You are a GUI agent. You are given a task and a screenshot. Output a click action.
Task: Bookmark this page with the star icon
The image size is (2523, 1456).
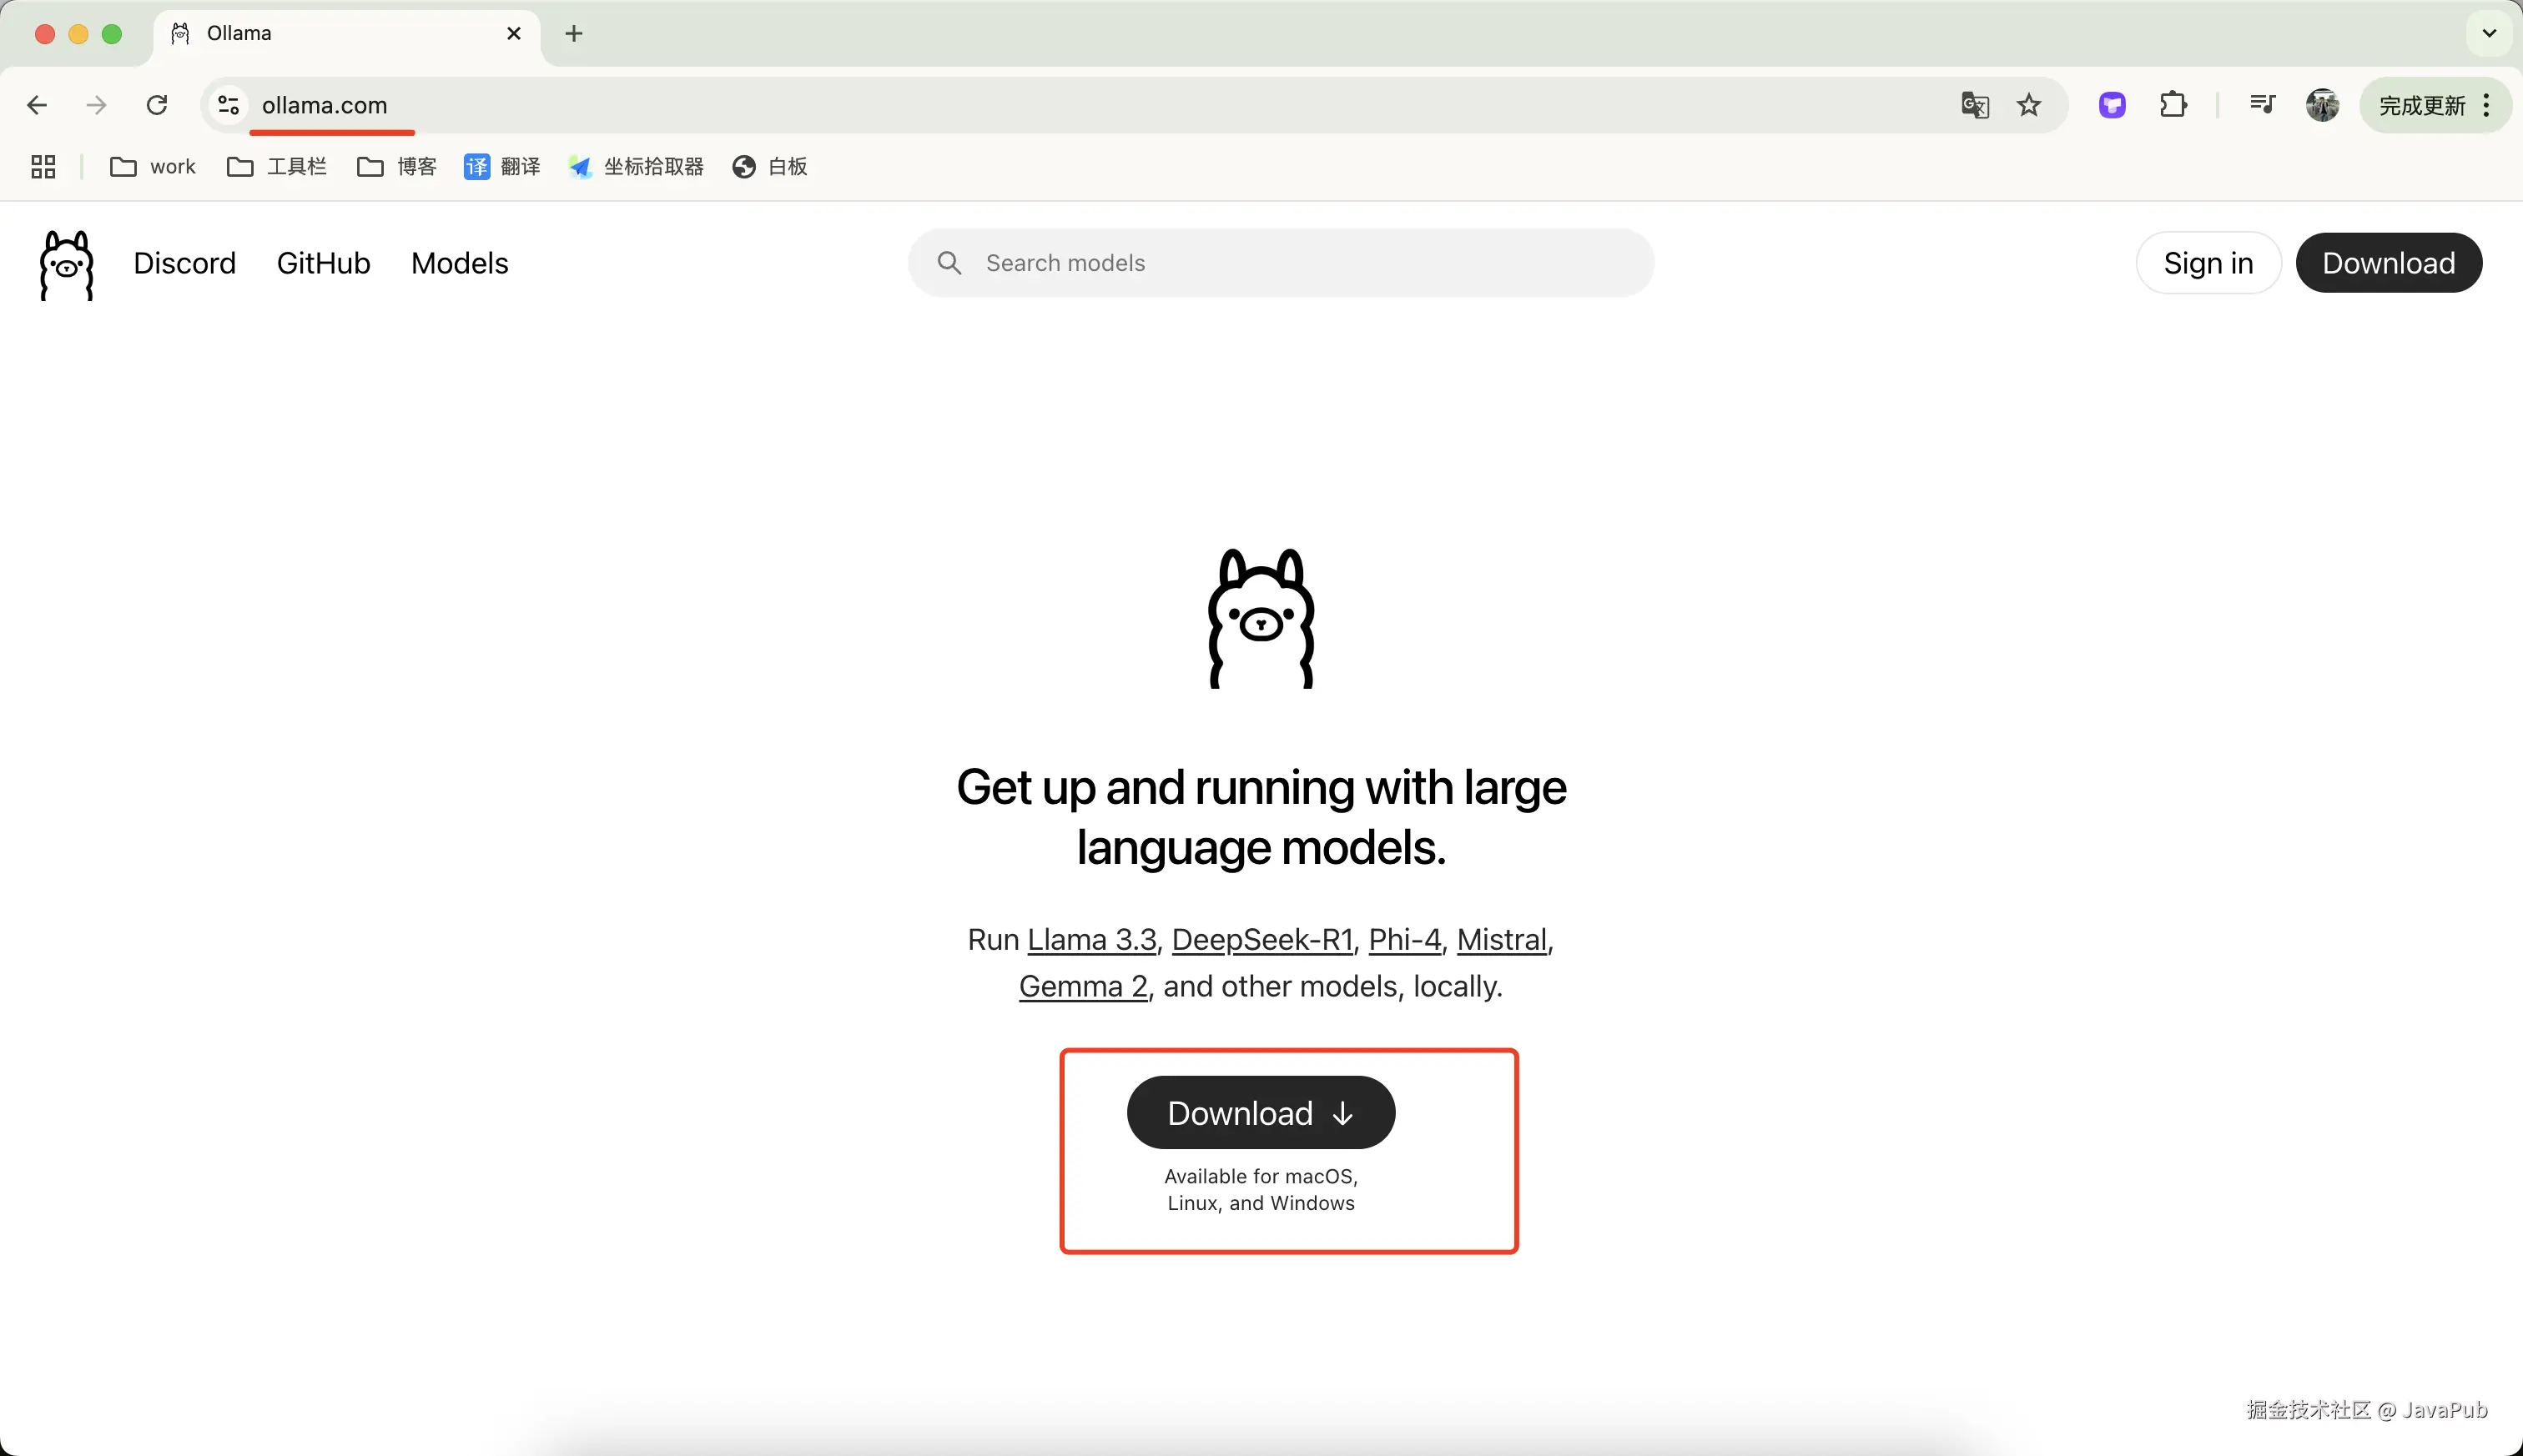coord(2029,105)
